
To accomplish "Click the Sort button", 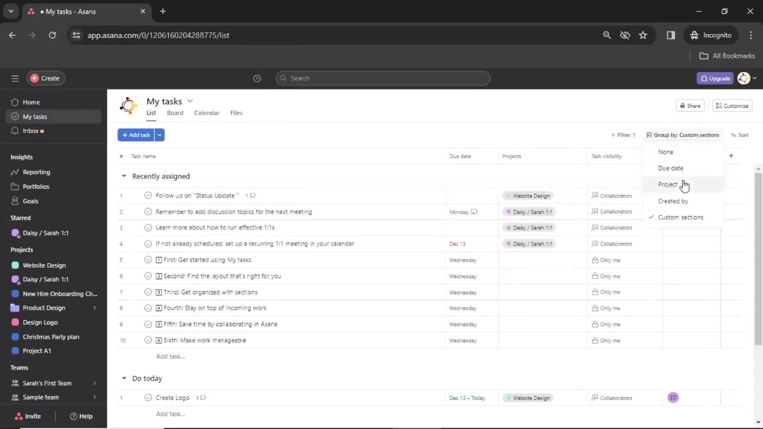I will (740, 135).
